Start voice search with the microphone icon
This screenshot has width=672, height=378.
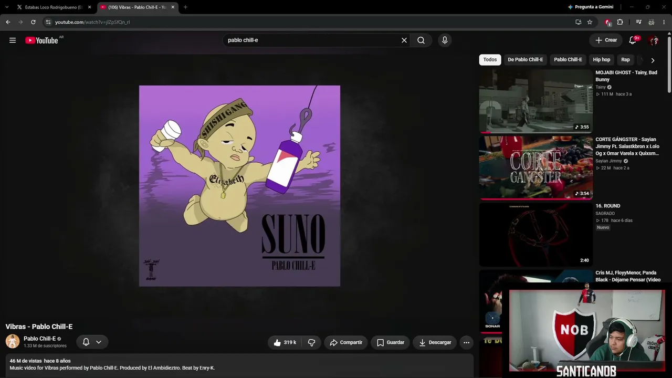click(x=445, y=40)
